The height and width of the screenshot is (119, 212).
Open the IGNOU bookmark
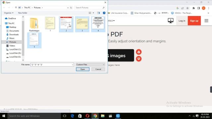point(182,13)
